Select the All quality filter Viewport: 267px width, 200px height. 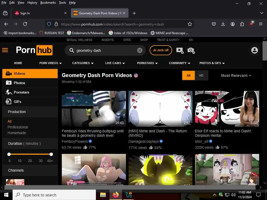pyautogui.click(x=188, y=75)
